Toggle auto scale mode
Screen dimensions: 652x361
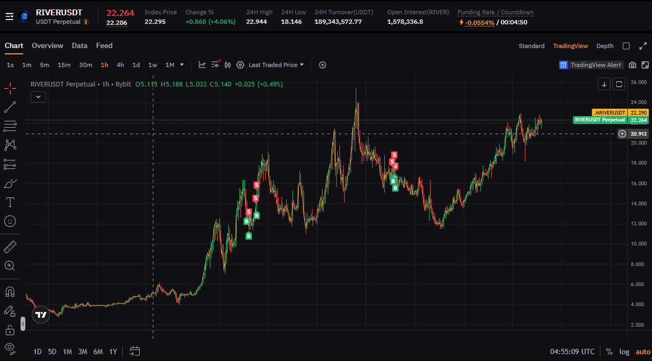(643, 352)
